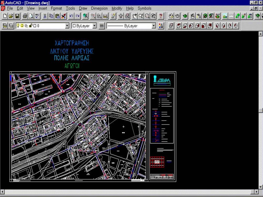
Task: Open the File menu
Action: (10, 8)
